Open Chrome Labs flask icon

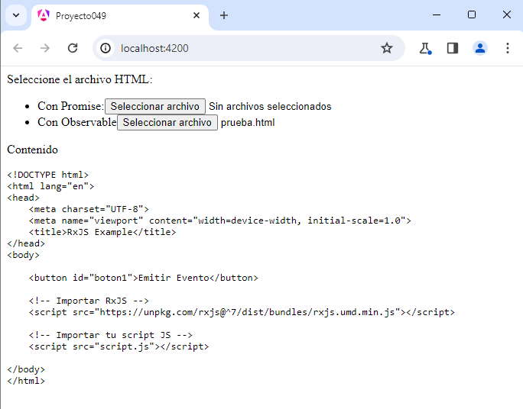(x=425, y=48)
